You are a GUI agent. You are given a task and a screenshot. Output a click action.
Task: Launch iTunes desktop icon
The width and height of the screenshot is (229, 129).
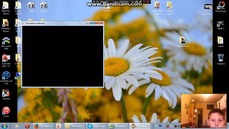click(x=6, y=112)
